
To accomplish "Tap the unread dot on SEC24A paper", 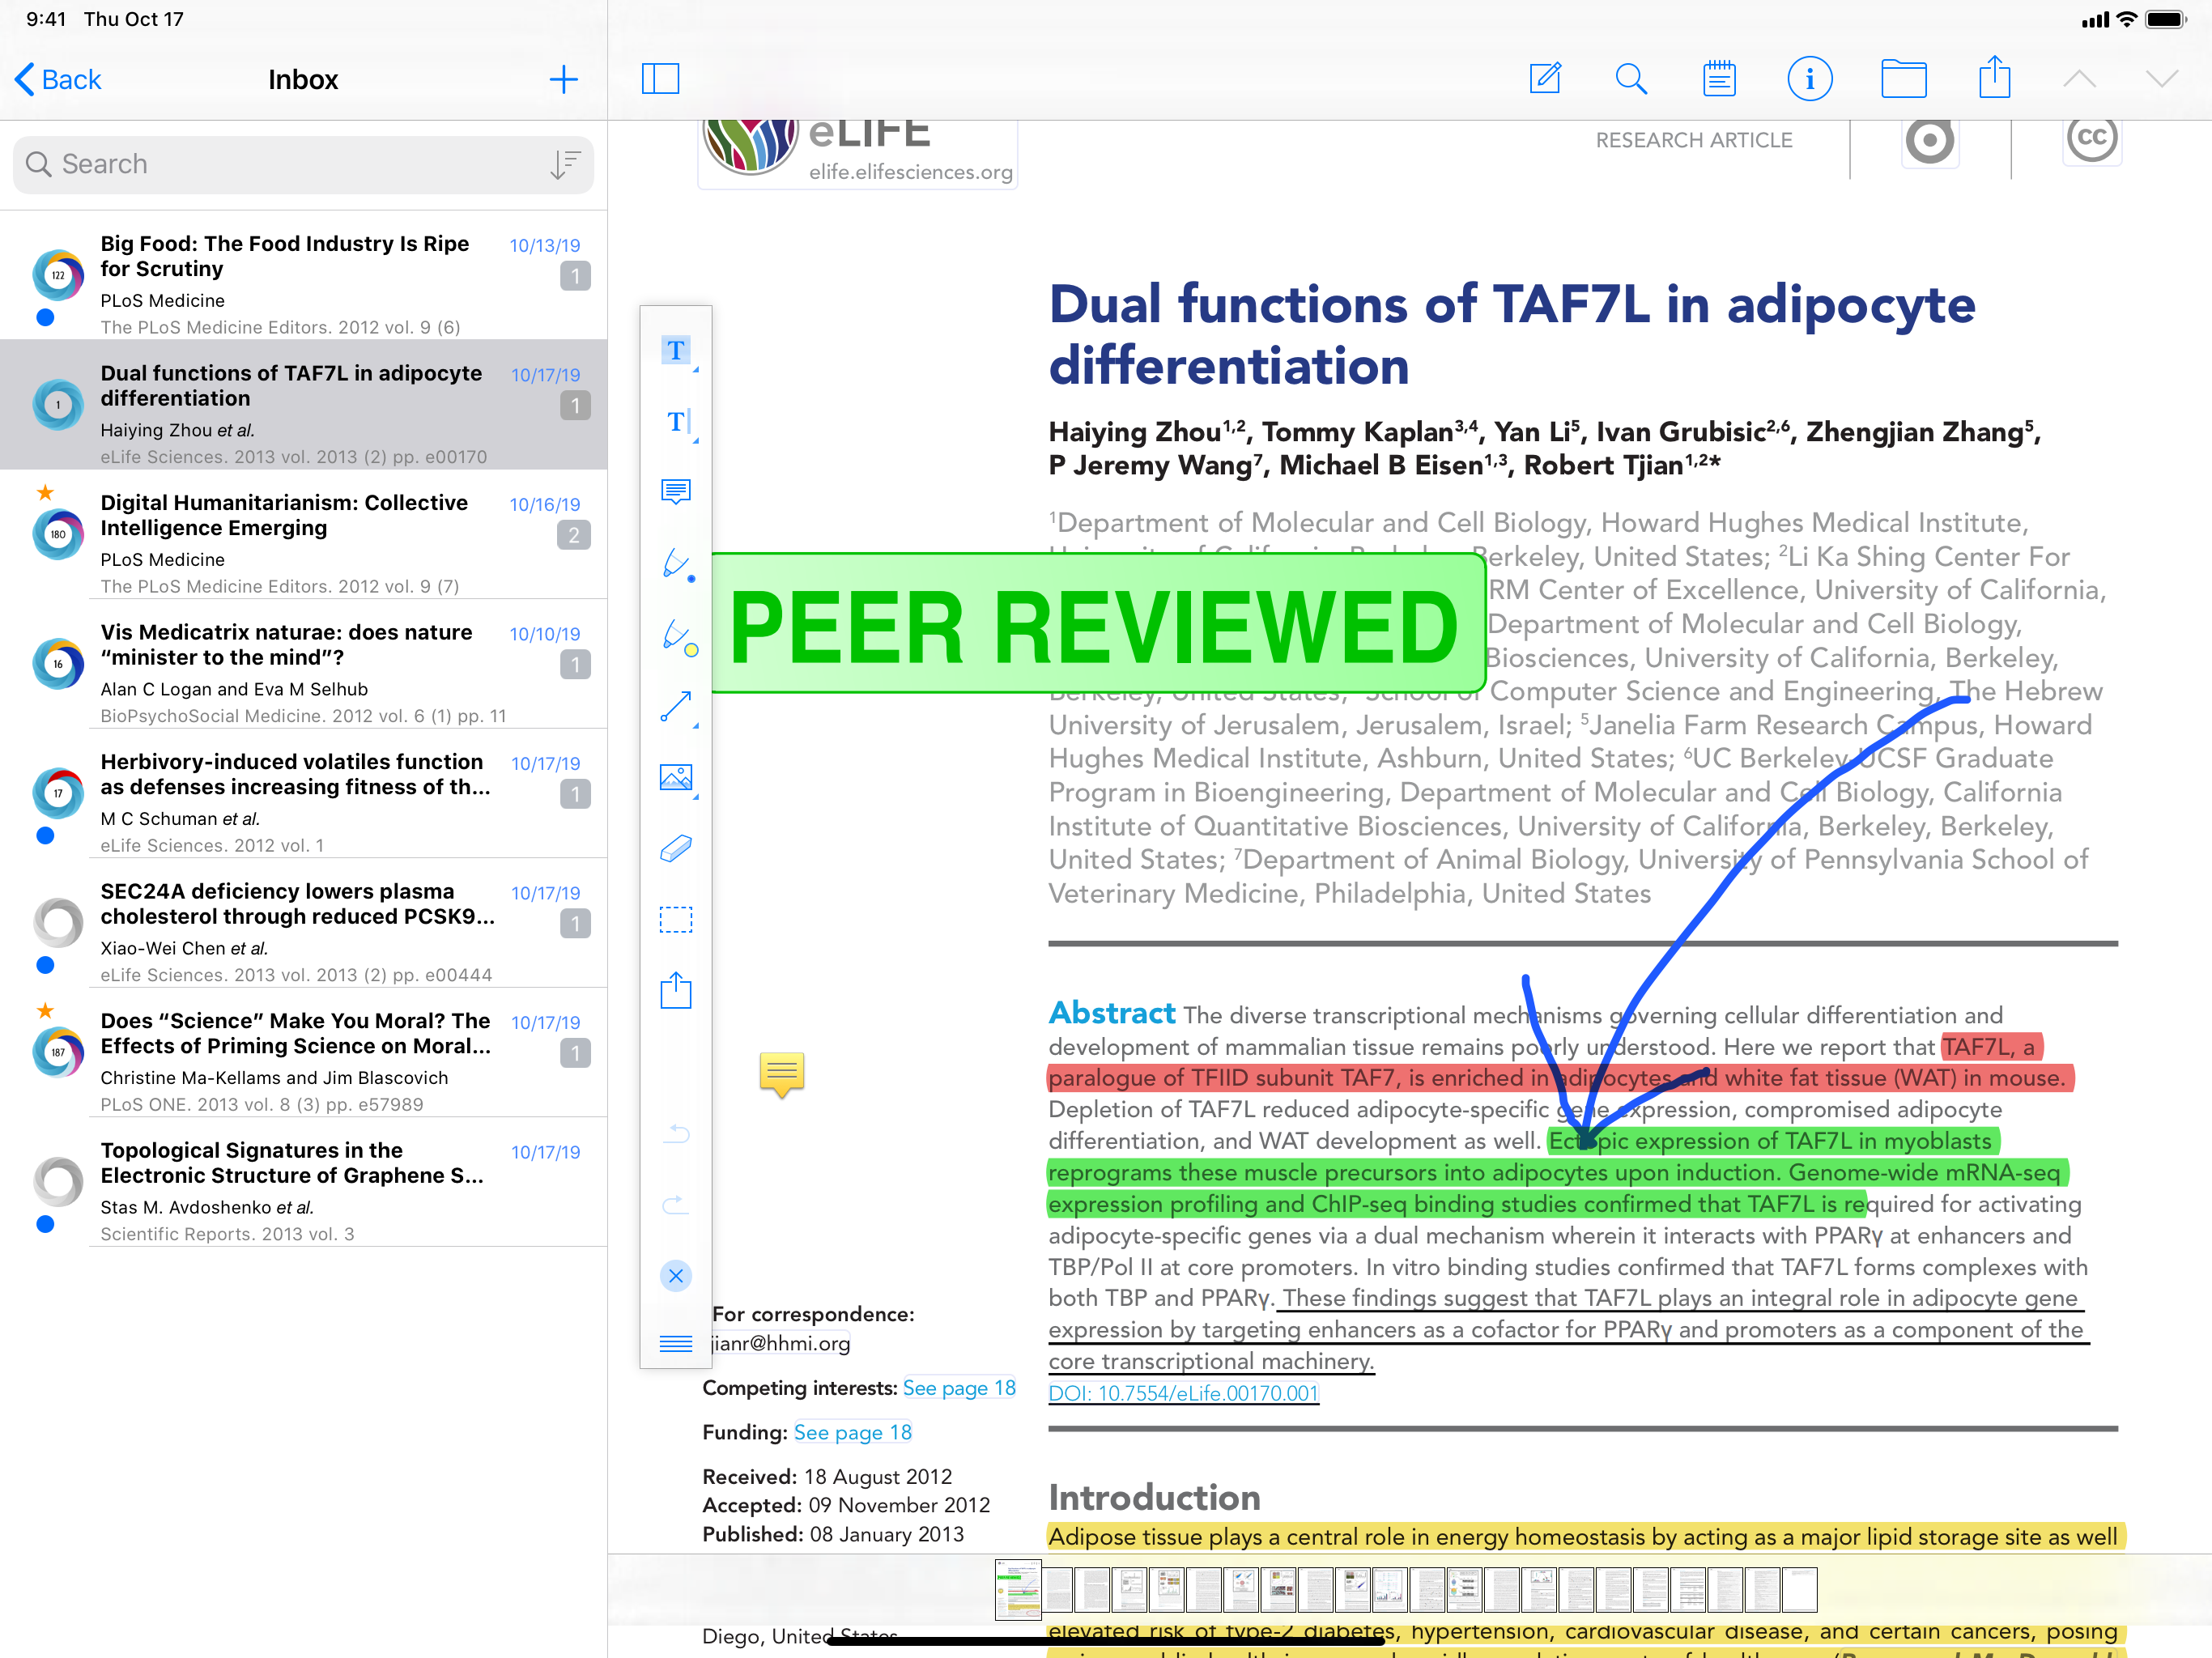I will click(x=45, y=966).
